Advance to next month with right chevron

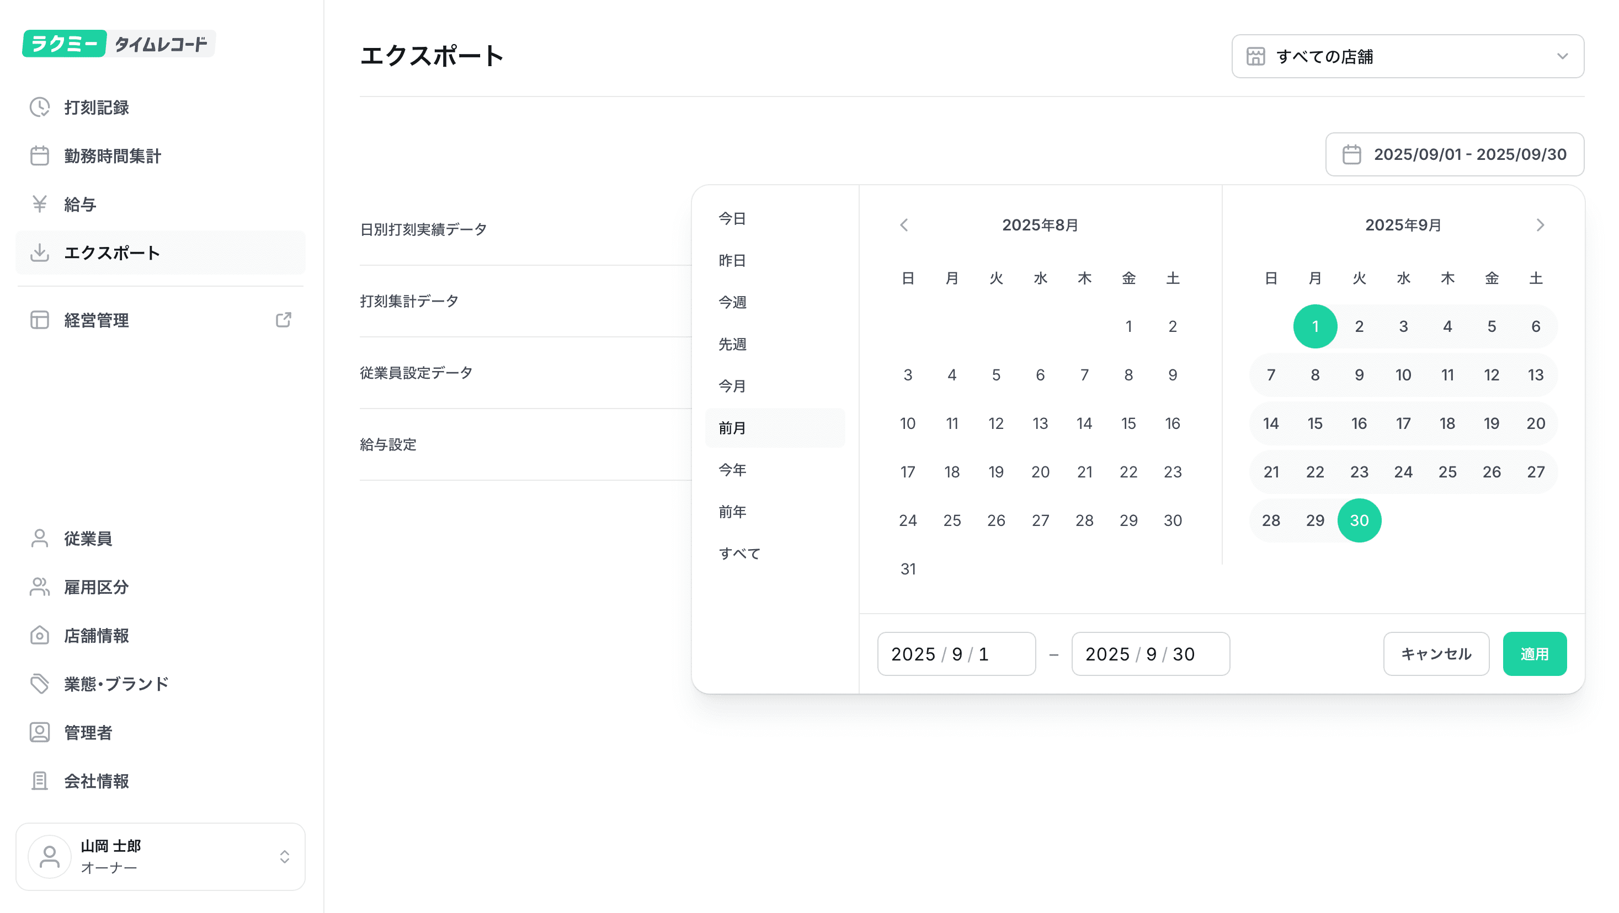pos(1540,225)
